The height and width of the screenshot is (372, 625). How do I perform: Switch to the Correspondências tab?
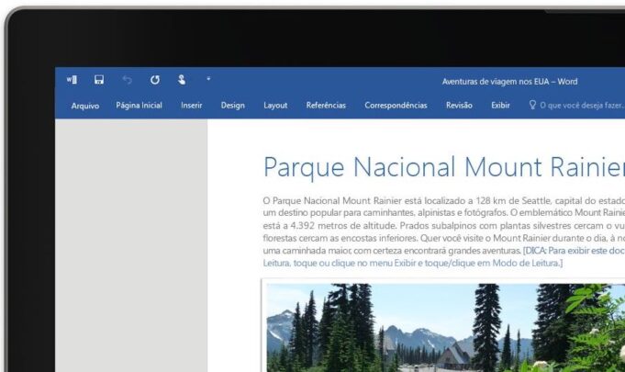396,106
